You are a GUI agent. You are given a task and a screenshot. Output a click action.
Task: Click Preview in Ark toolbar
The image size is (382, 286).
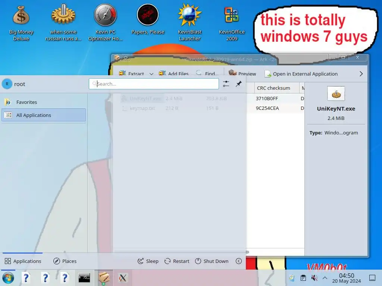click(242, 74)
